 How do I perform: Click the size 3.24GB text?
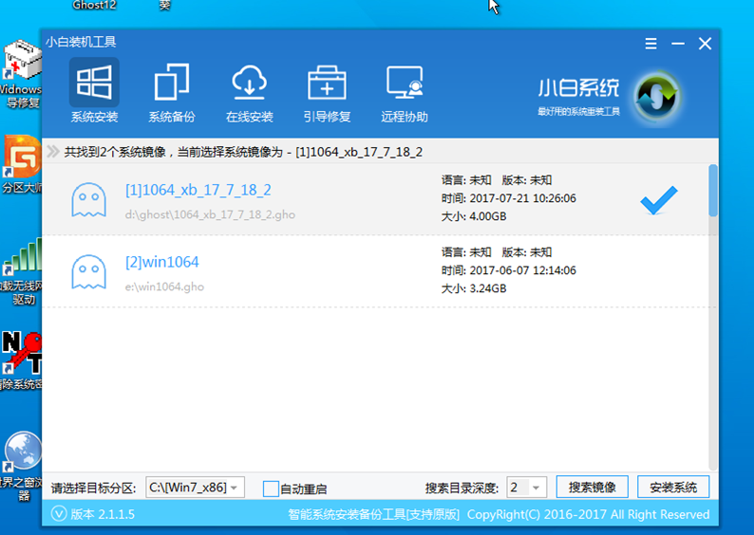[x=488, y=288]
